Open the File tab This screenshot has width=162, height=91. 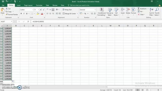[x=3, y=5]
